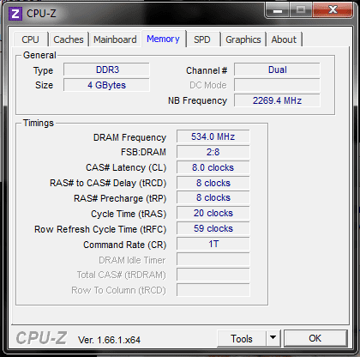Screen dimensions: 360x357
Task: Click the empty Total CAS# (tRDRAM) field
Action: pos(213,275)
